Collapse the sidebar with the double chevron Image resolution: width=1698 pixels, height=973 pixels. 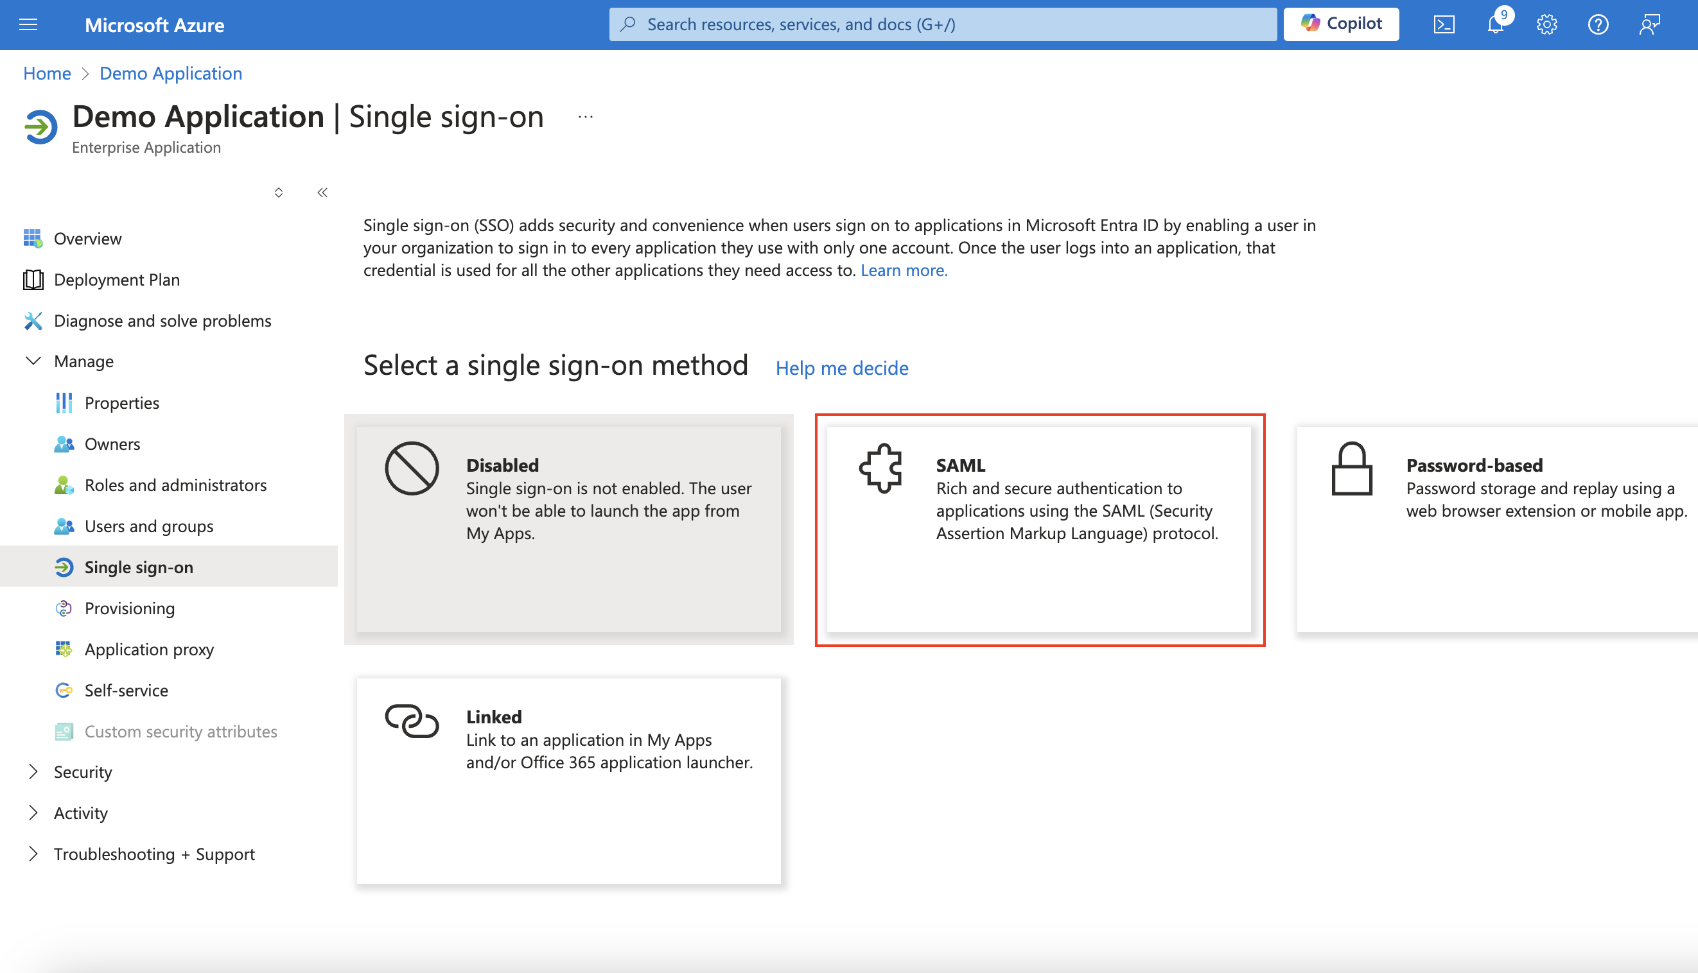pyautogui.click(x=322, y=193)
